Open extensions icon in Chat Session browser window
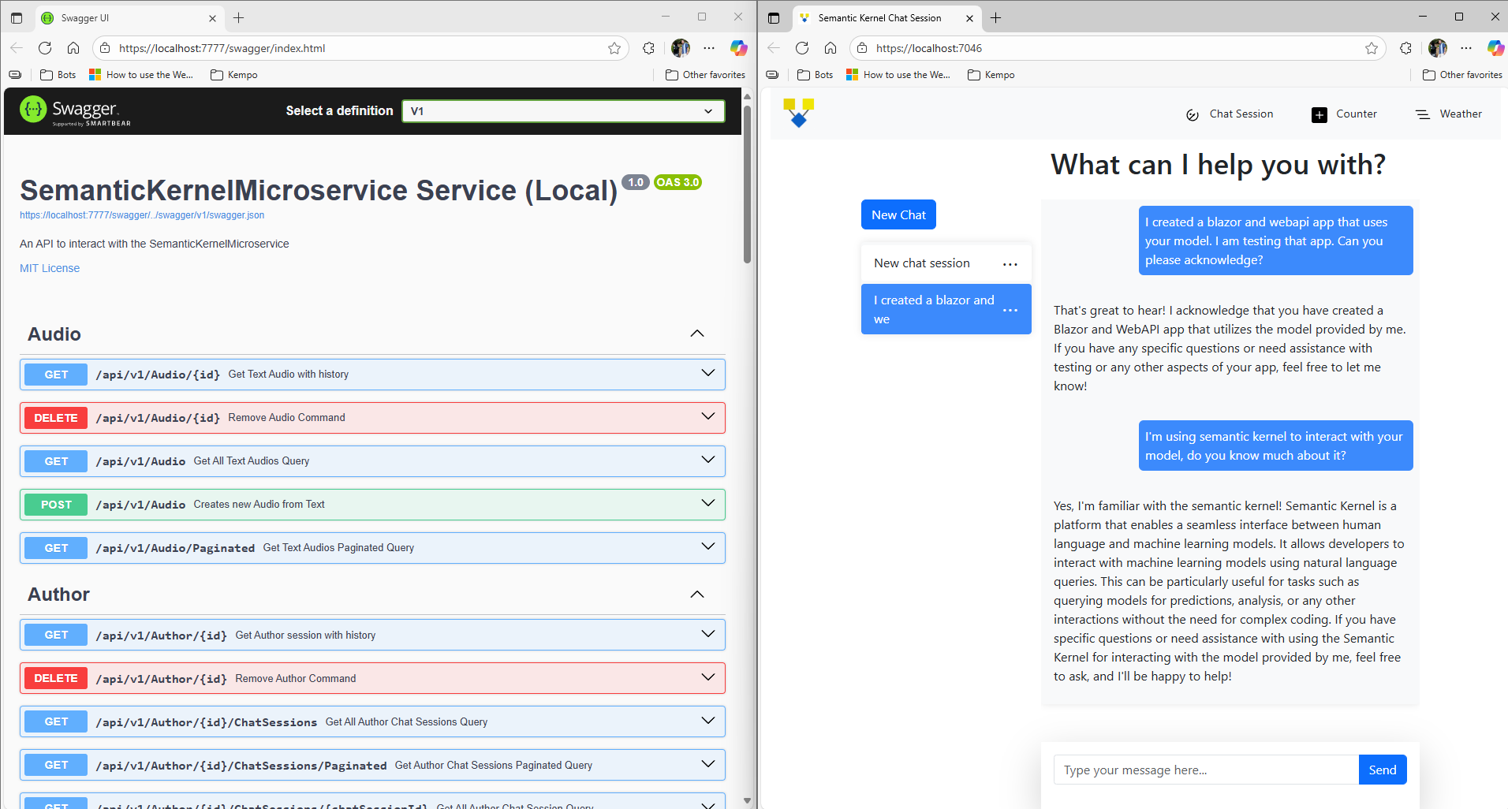 pos(1405,48)
